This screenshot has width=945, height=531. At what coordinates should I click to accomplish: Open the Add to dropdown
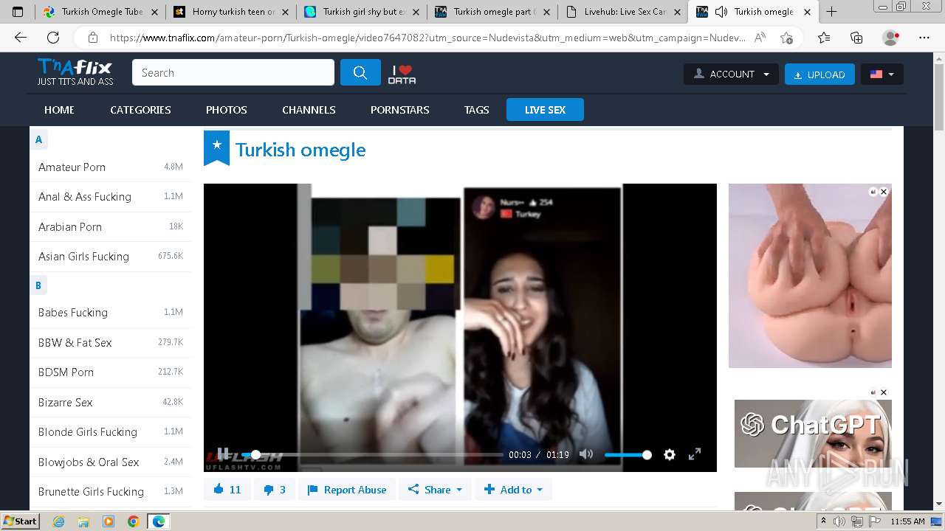pos(513,490)
